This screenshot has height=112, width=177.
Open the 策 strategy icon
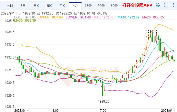click(158, 5)
